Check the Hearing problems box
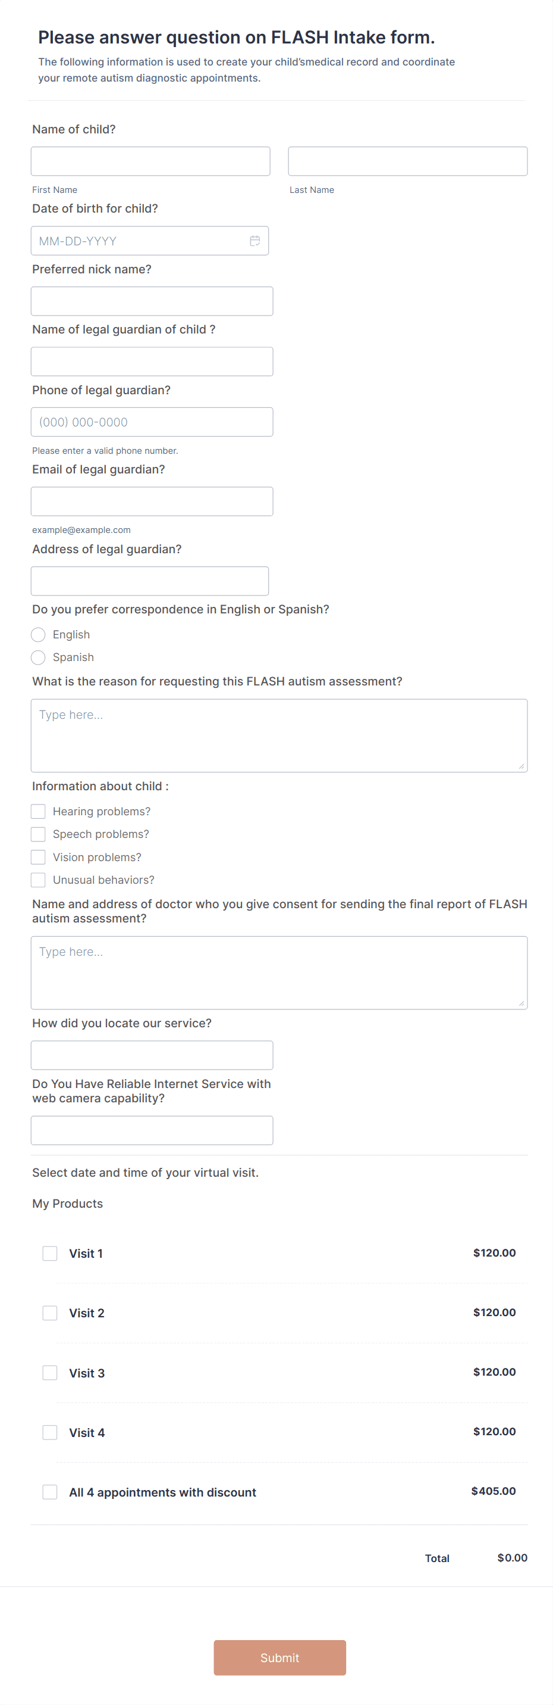 tap(37, 811)
